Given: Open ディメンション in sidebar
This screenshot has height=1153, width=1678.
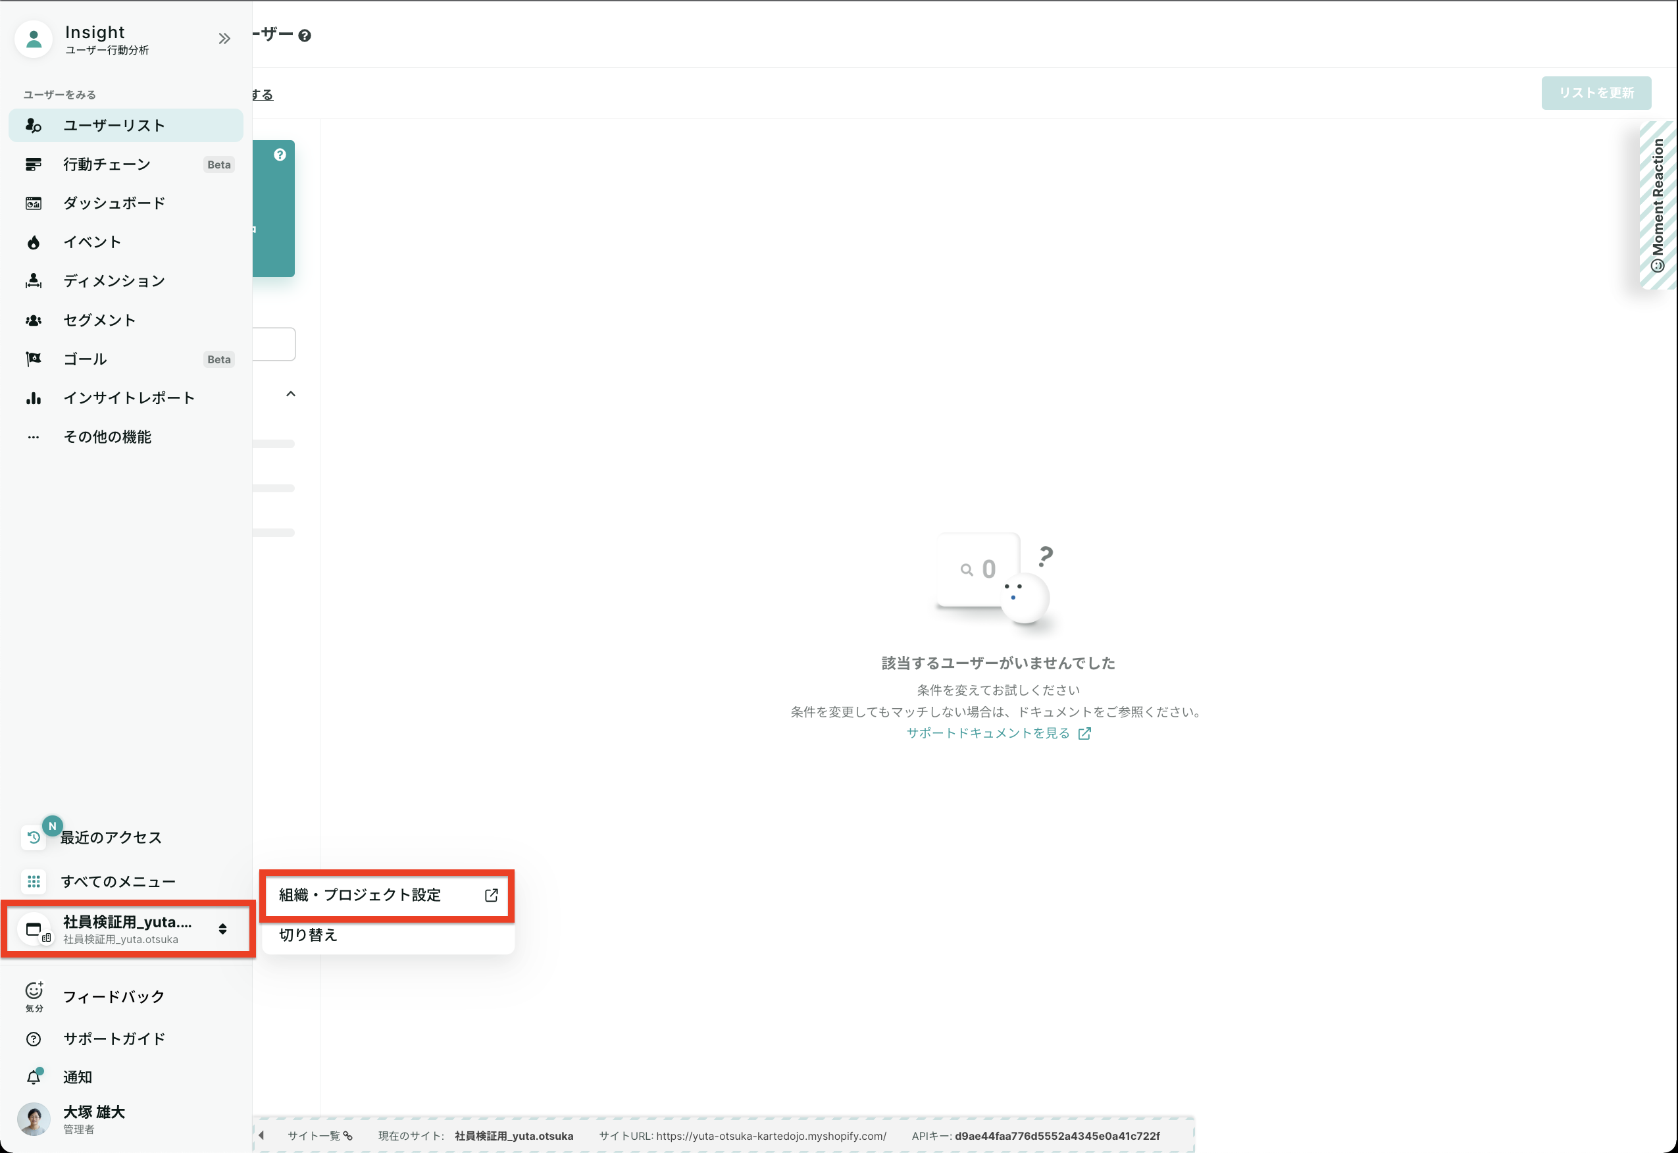Looking at the screenshot, I should (x=114, y=281).
